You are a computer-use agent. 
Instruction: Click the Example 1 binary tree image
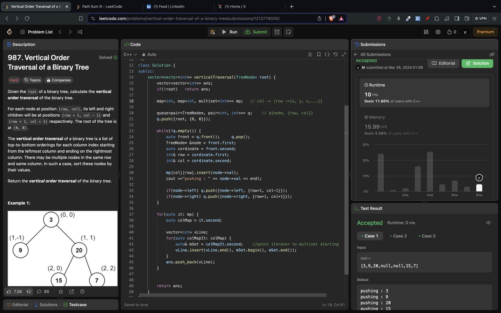coord(63,247)
